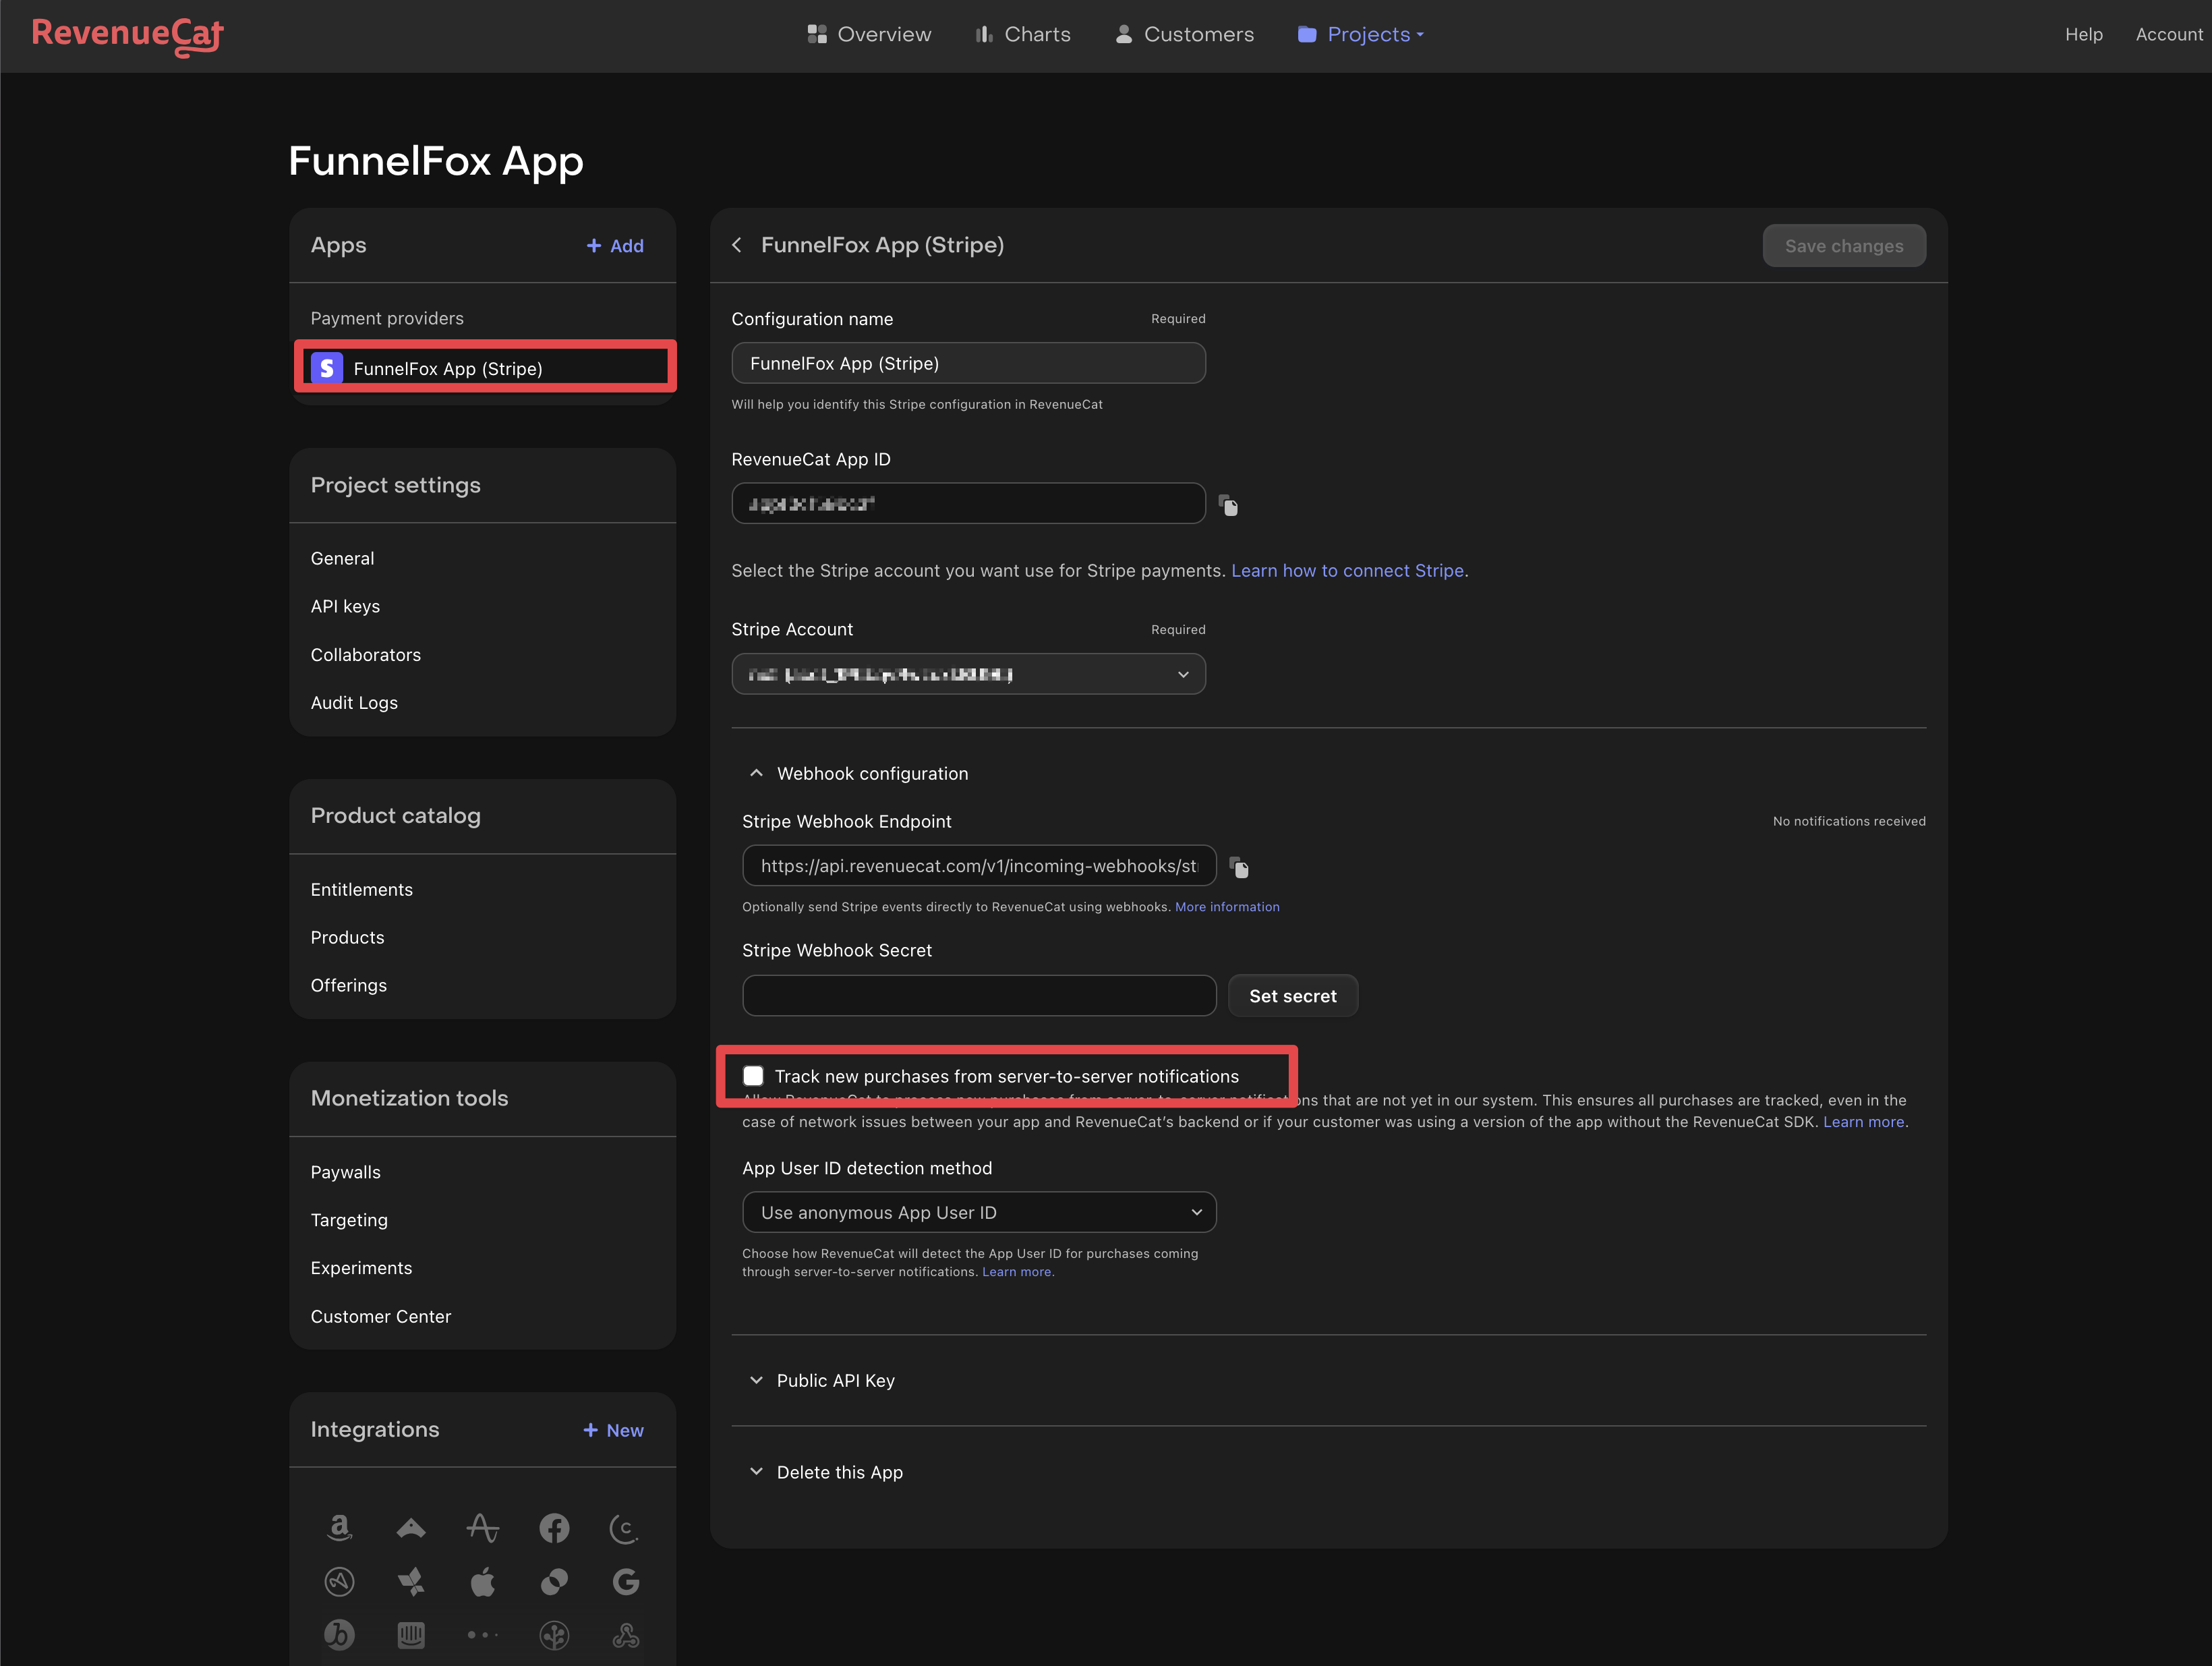
Task: Click the Amazon integration icon
Action: 339,1527
